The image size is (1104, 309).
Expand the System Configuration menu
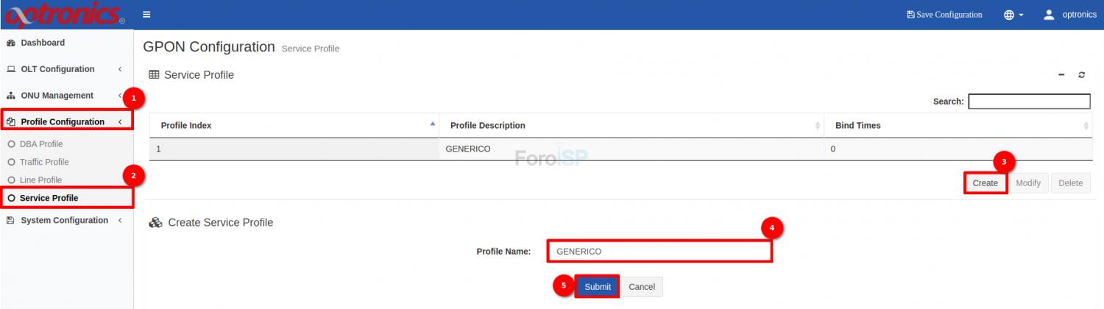tap(64, 221)
